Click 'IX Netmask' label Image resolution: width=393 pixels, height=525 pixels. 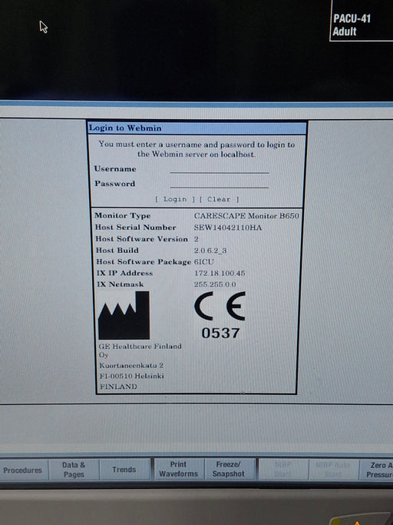pyautogui.click(x=120, y=284)
